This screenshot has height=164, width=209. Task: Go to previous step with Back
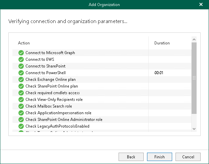click(x=131, y=157)
